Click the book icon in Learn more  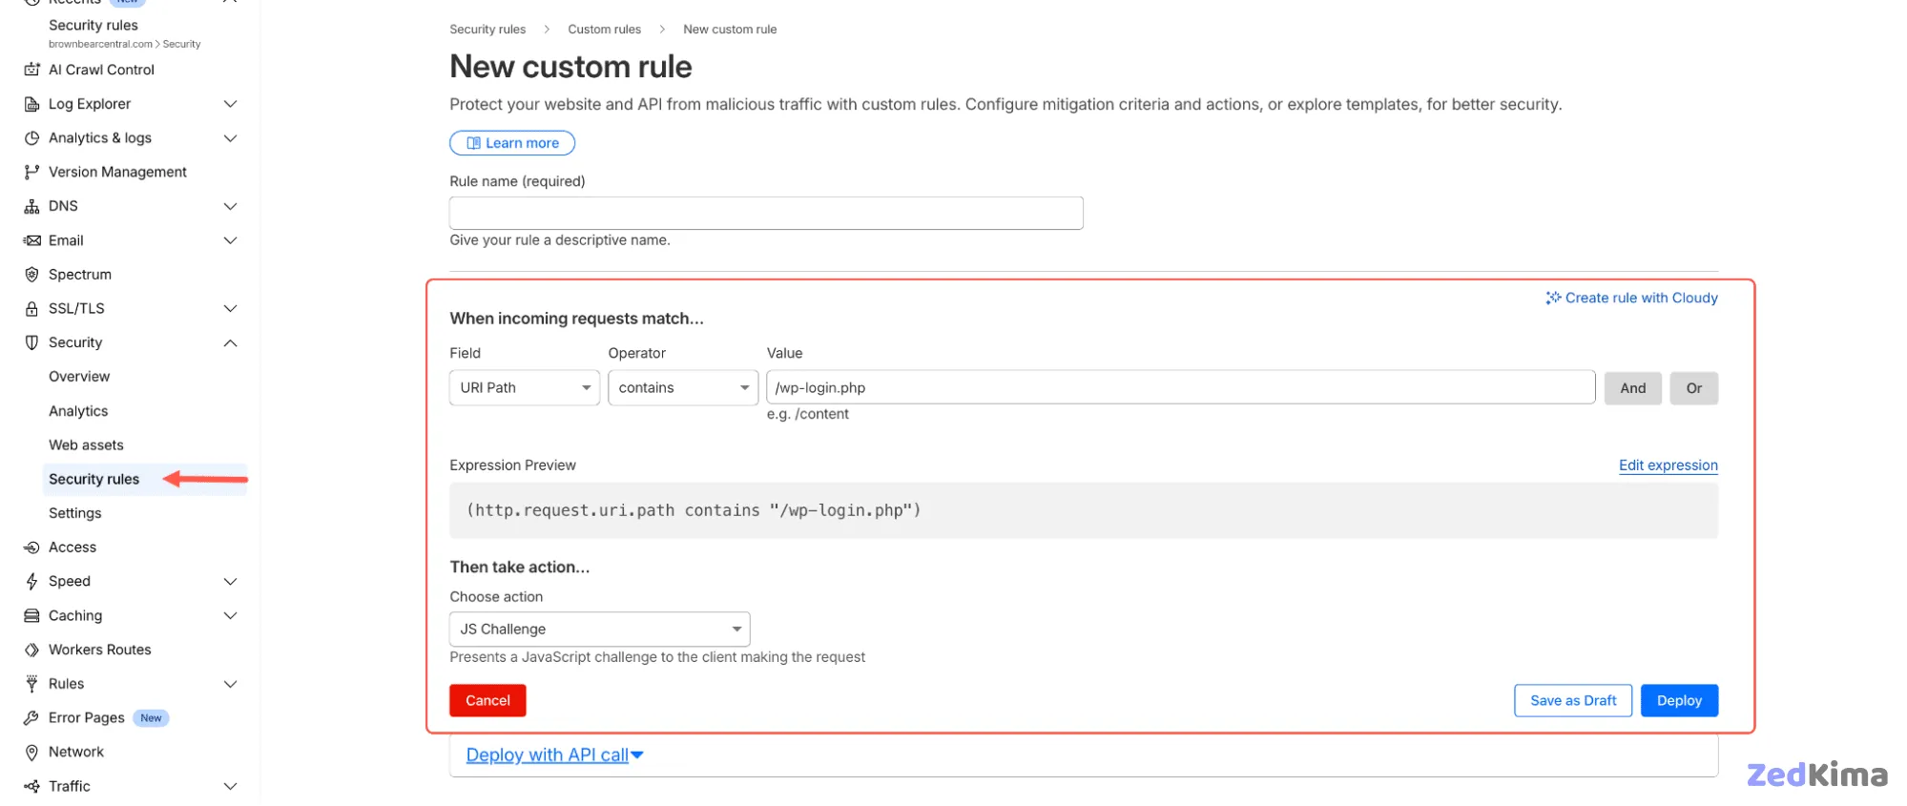(473, 143)
